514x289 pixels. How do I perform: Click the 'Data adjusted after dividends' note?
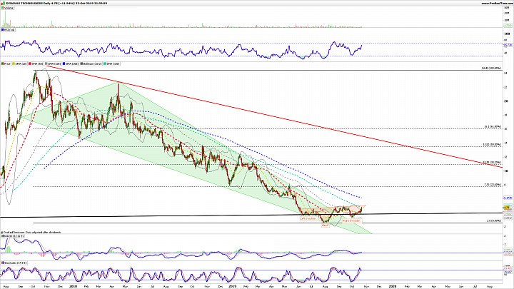point(43,233)
